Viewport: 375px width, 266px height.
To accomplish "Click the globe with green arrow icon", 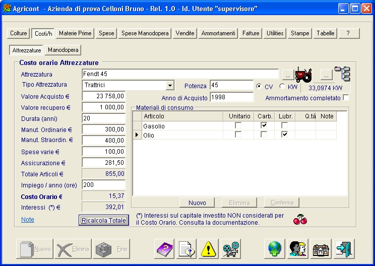I will [x=275, y=248].
